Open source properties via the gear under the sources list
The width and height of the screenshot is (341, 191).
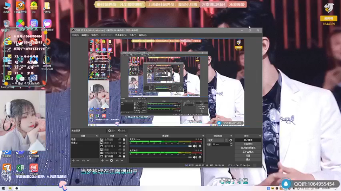click(112, 160)
